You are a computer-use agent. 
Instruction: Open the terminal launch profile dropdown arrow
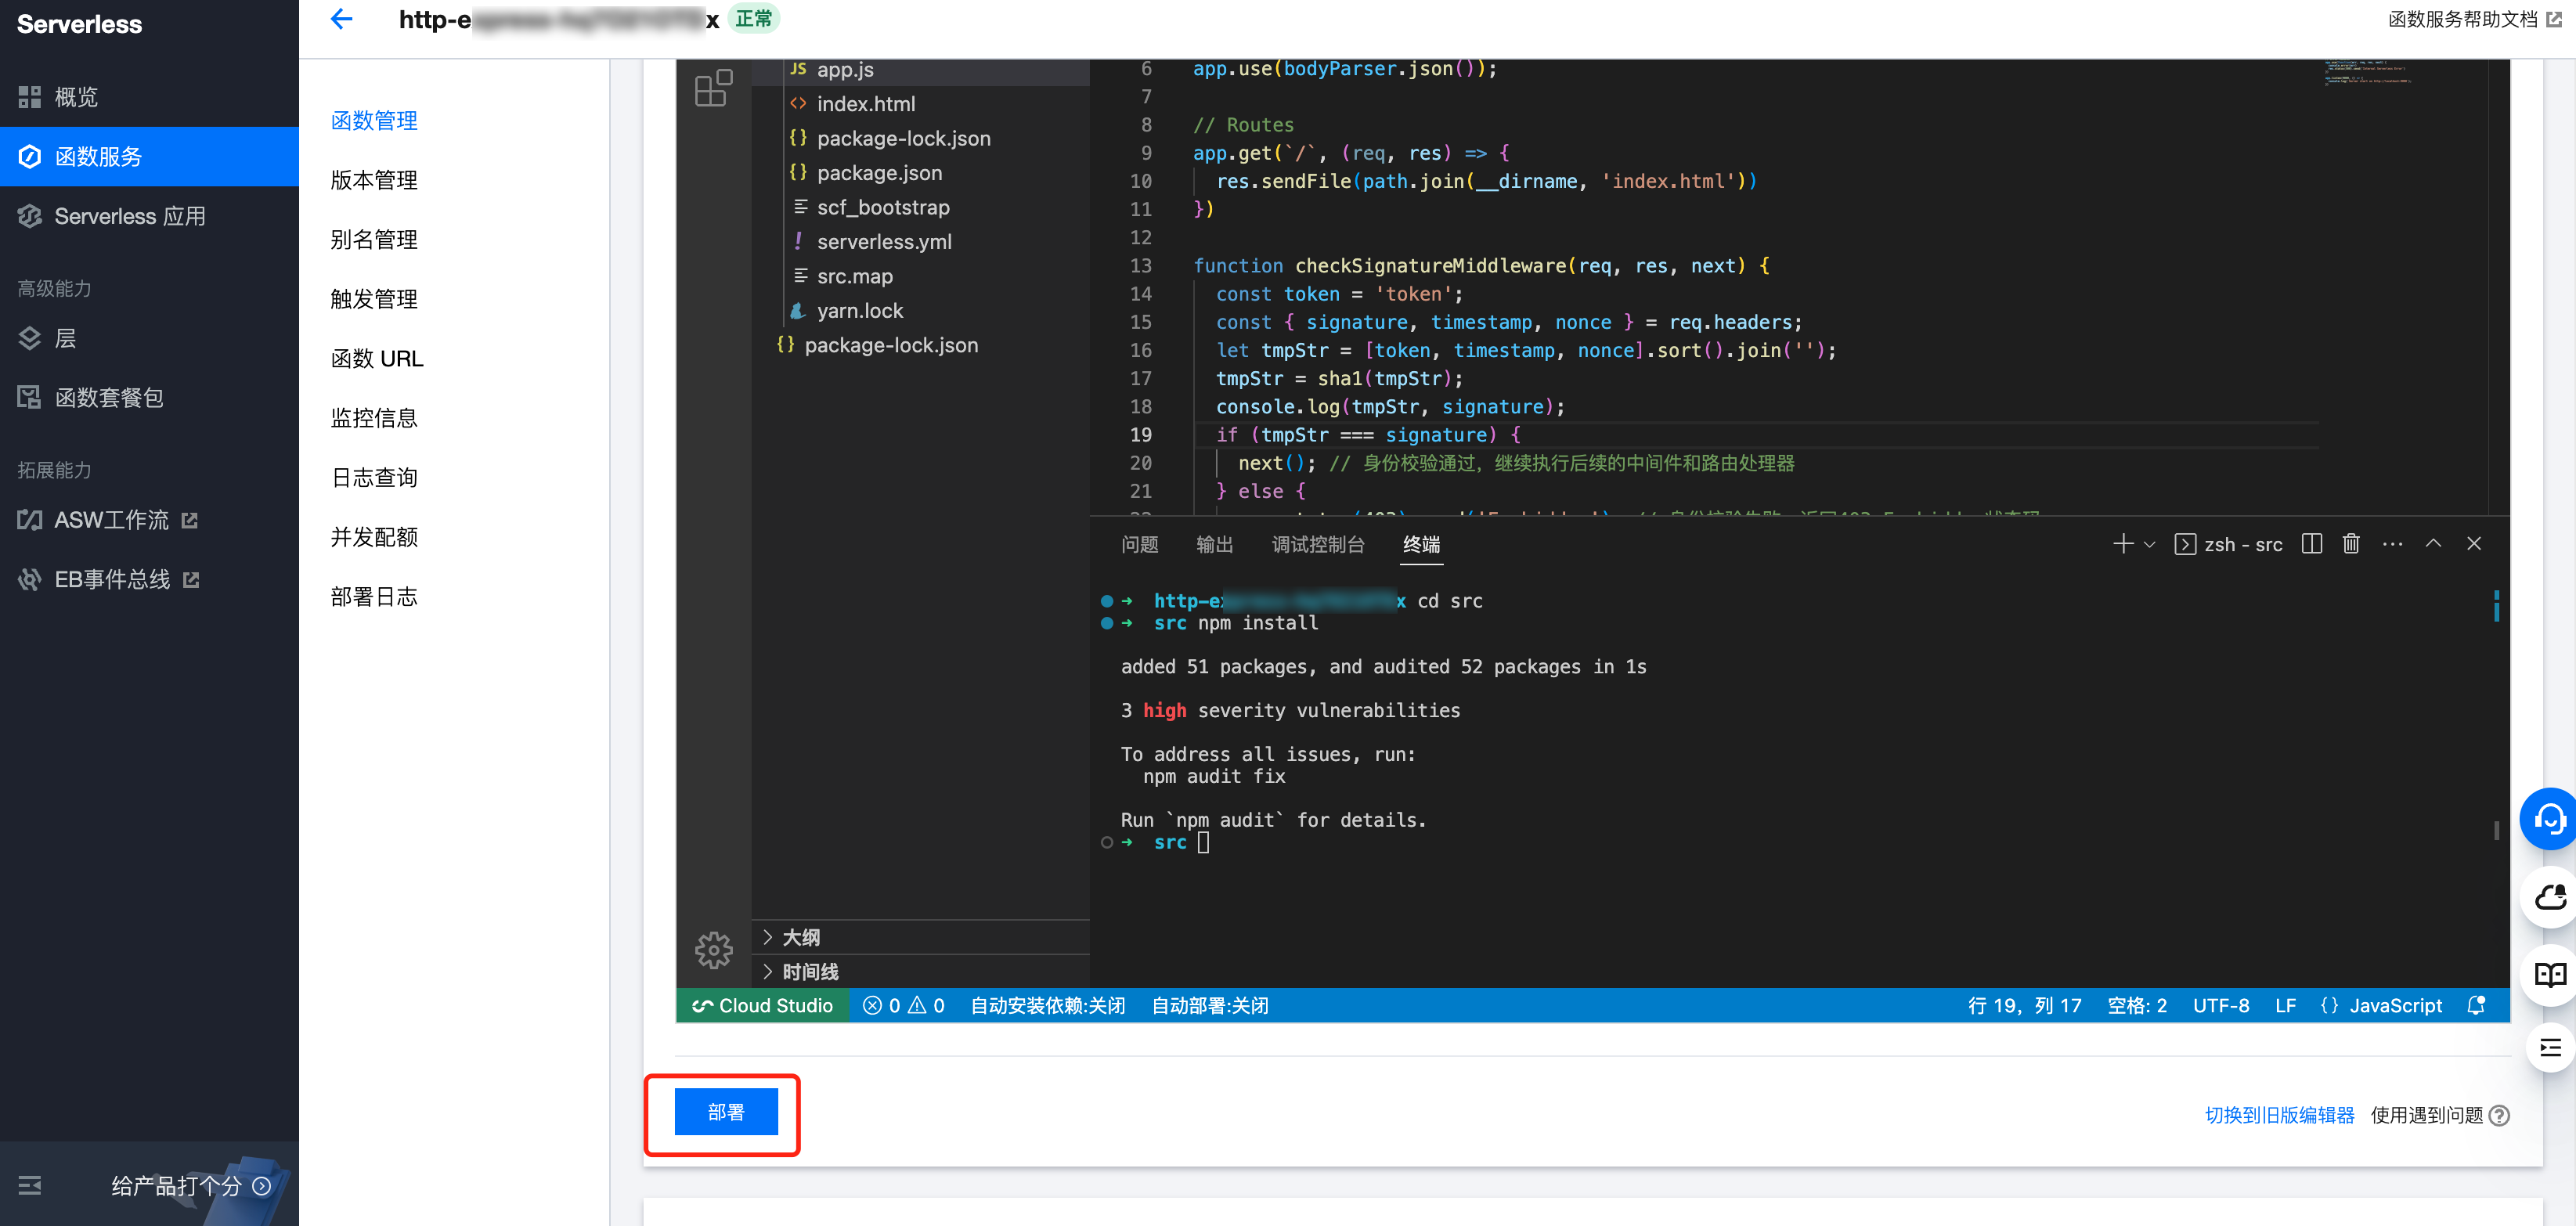coord(2150,545)
